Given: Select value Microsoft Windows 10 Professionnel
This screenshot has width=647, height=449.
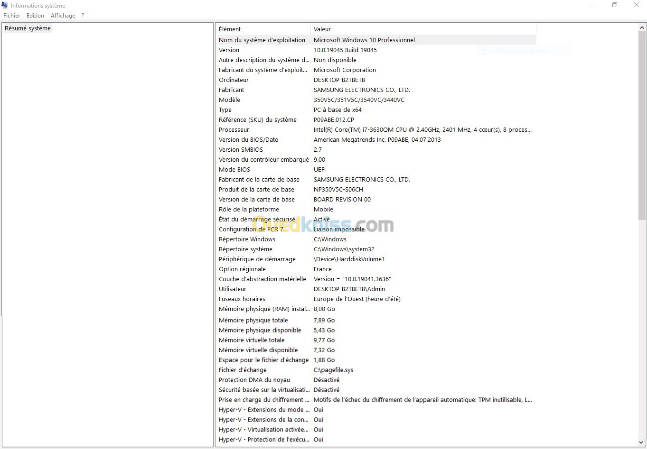Looking at the screenshot, I should pos(364,40).
